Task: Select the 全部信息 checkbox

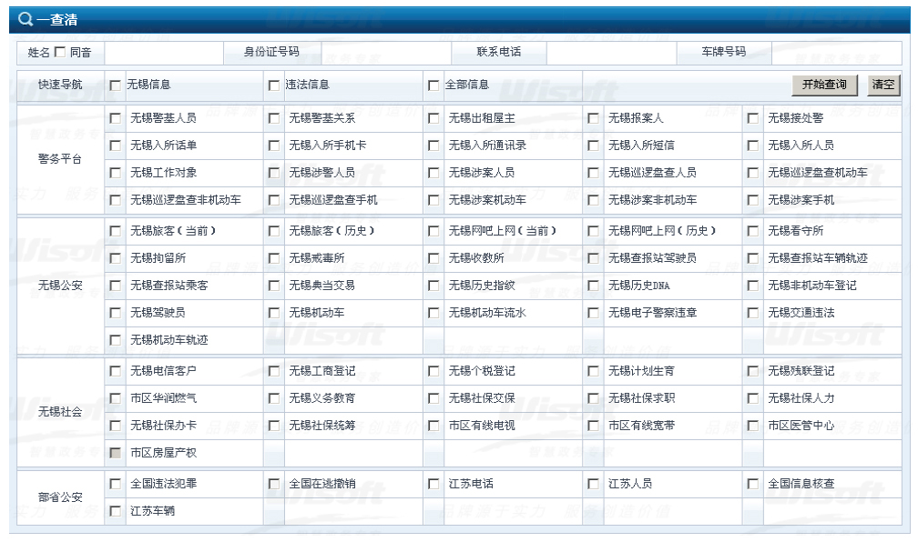Action: click(433, 85)
